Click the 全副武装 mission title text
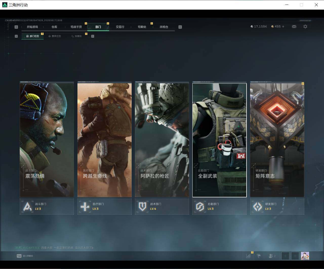 pos(208,176)
